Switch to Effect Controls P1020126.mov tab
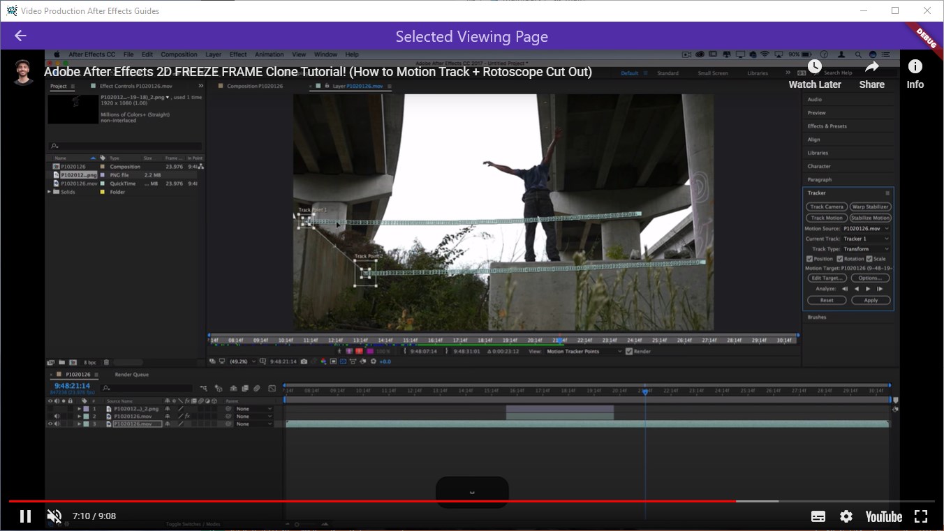The image size is (944, 531). (136, 87)
